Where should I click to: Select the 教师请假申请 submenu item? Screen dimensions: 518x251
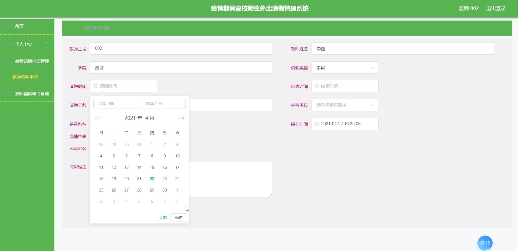25,77
